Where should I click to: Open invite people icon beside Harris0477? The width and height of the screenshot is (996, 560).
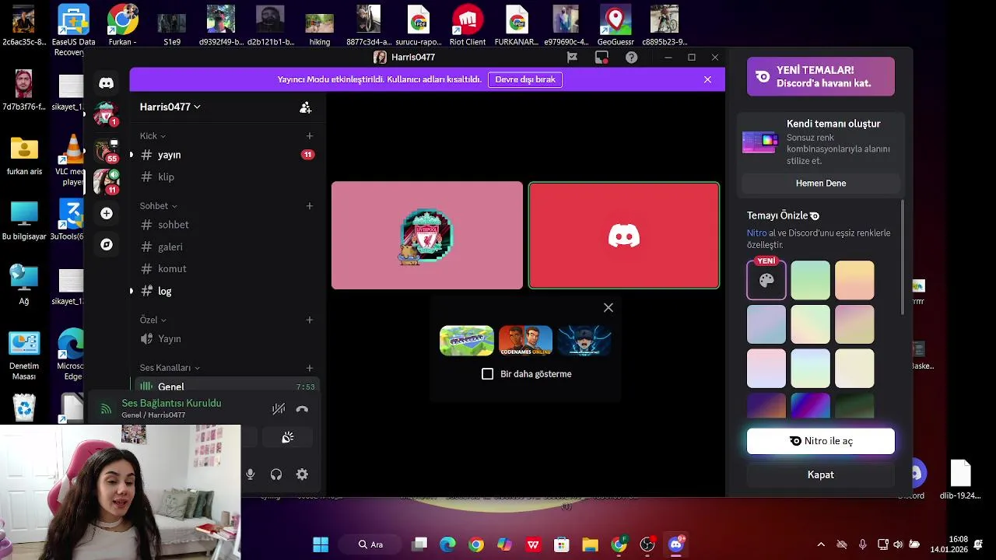(305, 107)
